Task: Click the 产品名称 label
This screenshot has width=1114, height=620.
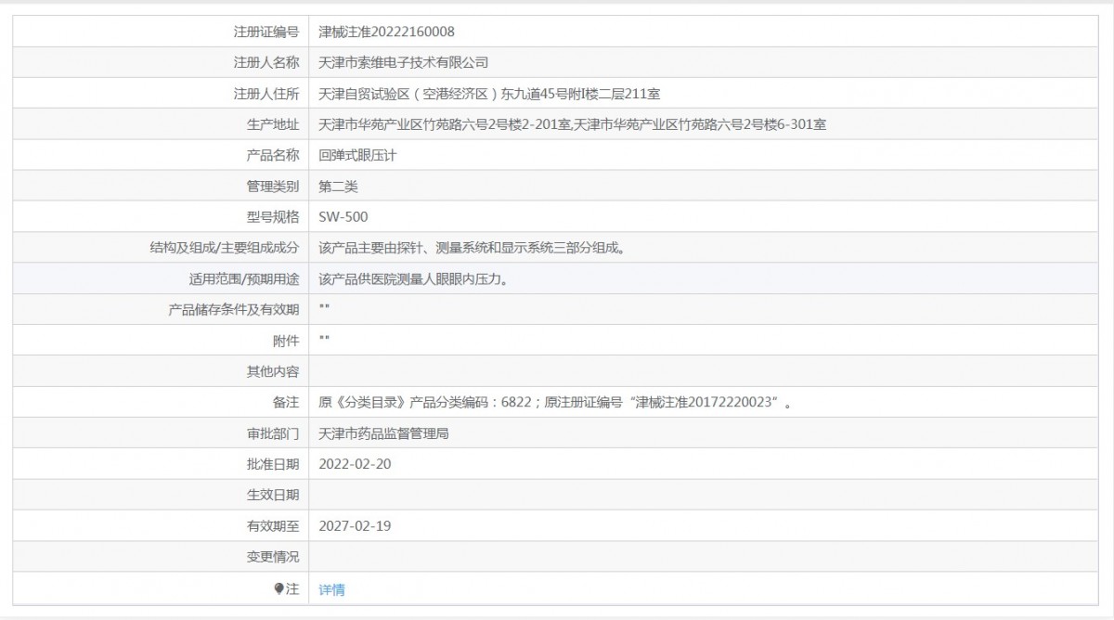Action: click(x=272, y=155)
